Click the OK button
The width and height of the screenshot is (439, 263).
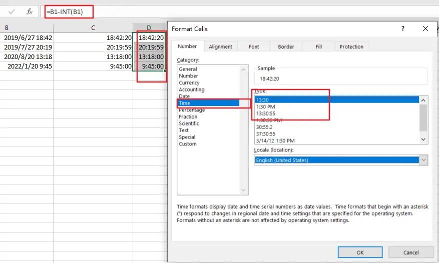[x=360, y=252]
